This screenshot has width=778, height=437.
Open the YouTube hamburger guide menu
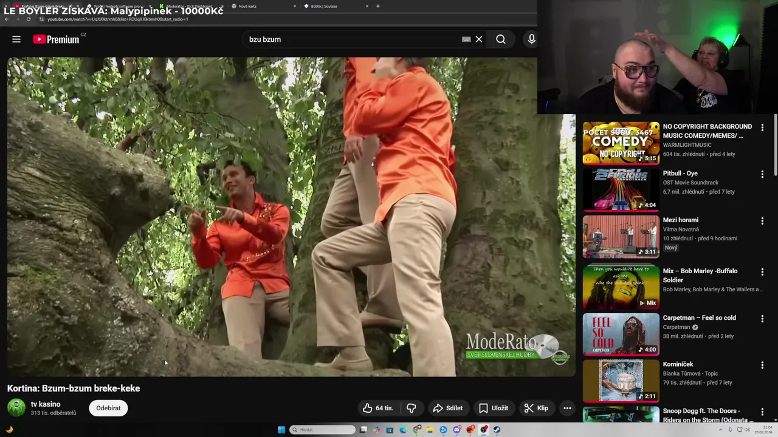pos(16,39)
